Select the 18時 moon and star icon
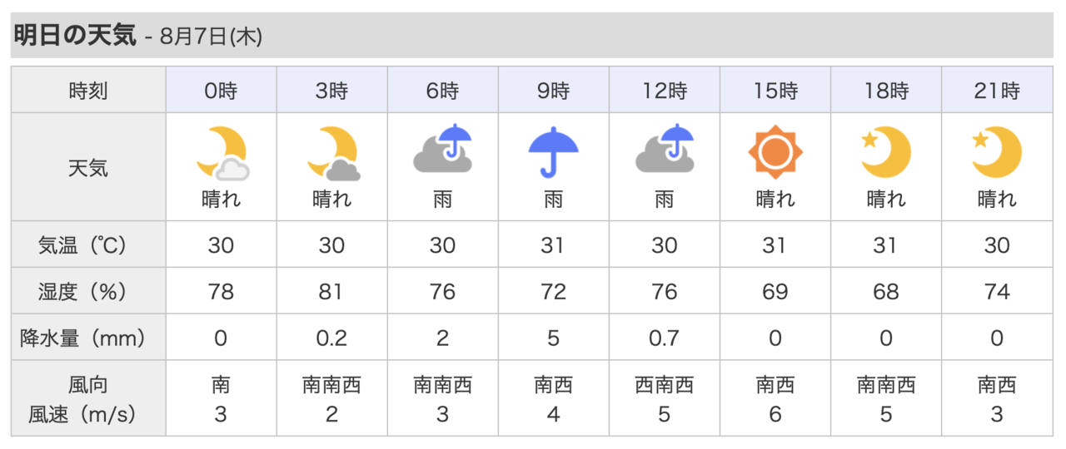1066x449 pixels. point(886,152)
